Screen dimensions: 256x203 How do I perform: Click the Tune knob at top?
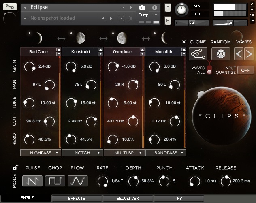click(x=183, y=10)
